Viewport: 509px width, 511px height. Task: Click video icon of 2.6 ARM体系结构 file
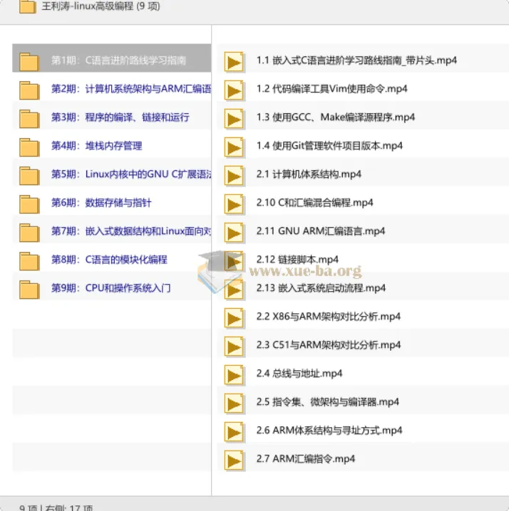pos(234,432)
